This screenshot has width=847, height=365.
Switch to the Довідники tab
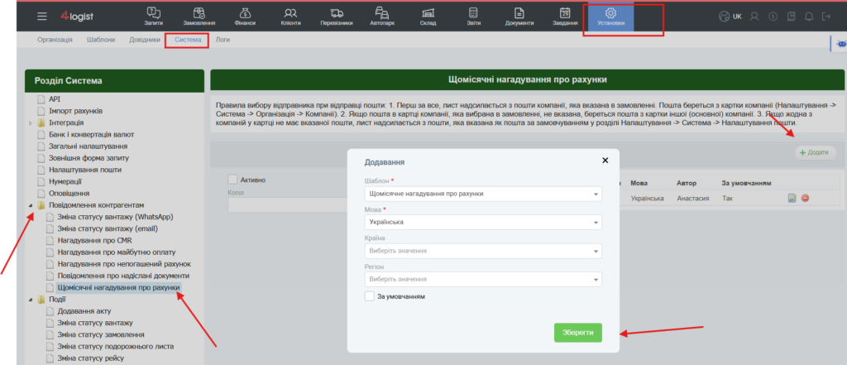pyautogui.click(x=144, y=40)
